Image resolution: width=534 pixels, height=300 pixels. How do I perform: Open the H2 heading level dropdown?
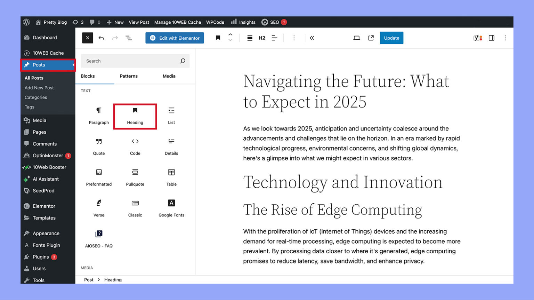pyautogui.click(x=262, y=38)
